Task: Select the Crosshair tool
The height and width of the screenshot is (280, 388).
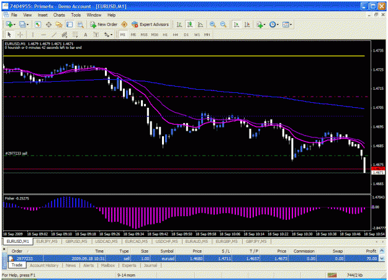Action: point(20,35)
